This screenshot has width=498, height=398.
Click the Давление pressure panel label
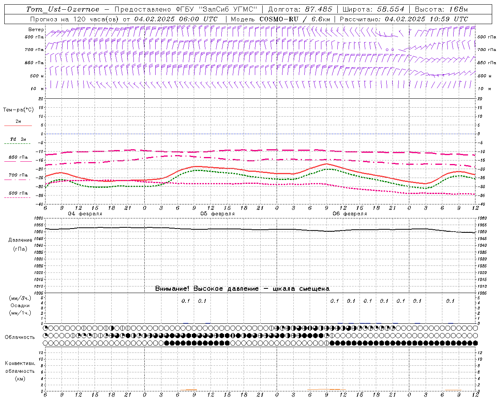20,240
